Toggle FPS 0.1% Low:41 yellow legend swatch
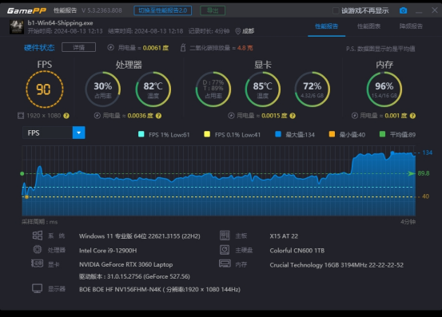The image size is (442, 317). [207, 134]
